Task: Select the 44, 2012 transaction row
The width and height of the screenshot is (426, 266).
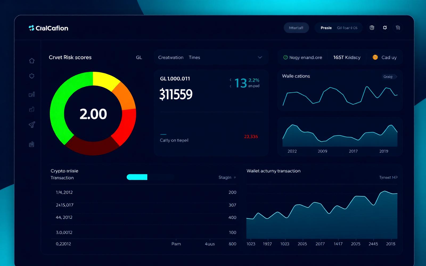Action: coord(144,217)
